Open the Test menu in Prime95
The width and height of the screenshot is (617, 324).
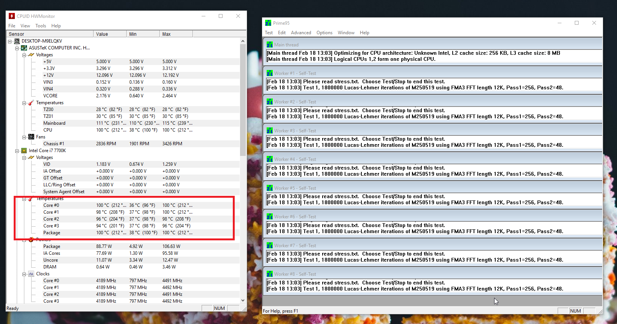[x=269, y=33]
